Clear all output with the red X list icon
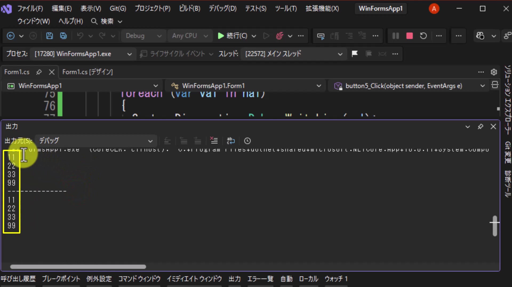 214,141
